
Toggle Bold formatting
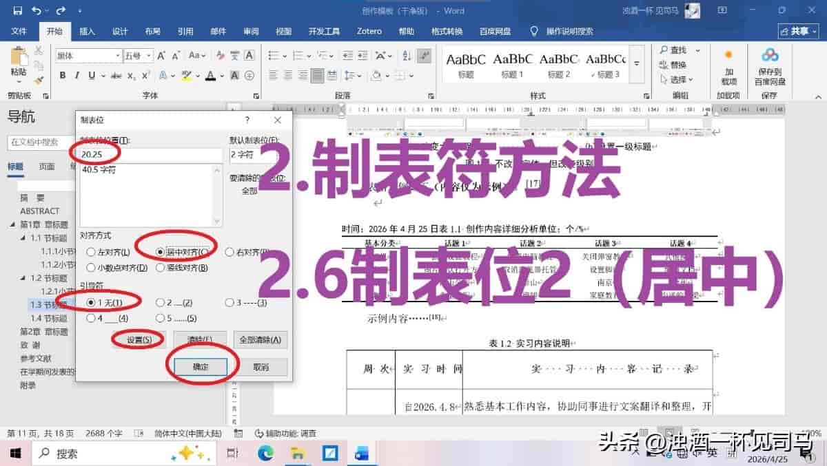62,75
